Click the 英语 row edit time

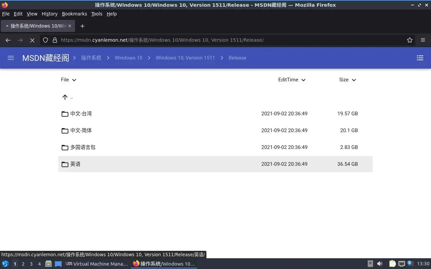284,164
